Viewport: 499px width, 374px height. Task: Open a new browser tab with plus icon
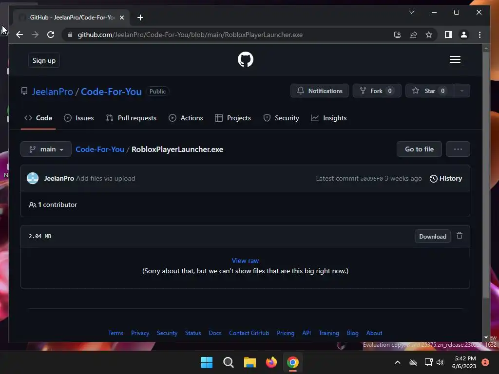140,18
